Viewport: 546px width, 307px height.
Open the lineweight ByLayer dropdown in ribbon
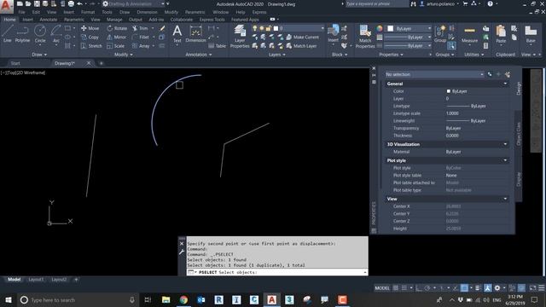pos(408,37)
